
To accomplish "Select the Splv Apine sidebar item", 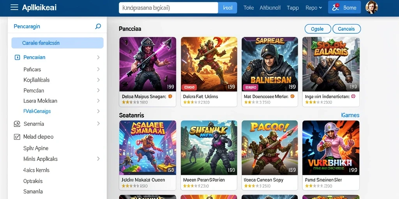I will (35, 148).
